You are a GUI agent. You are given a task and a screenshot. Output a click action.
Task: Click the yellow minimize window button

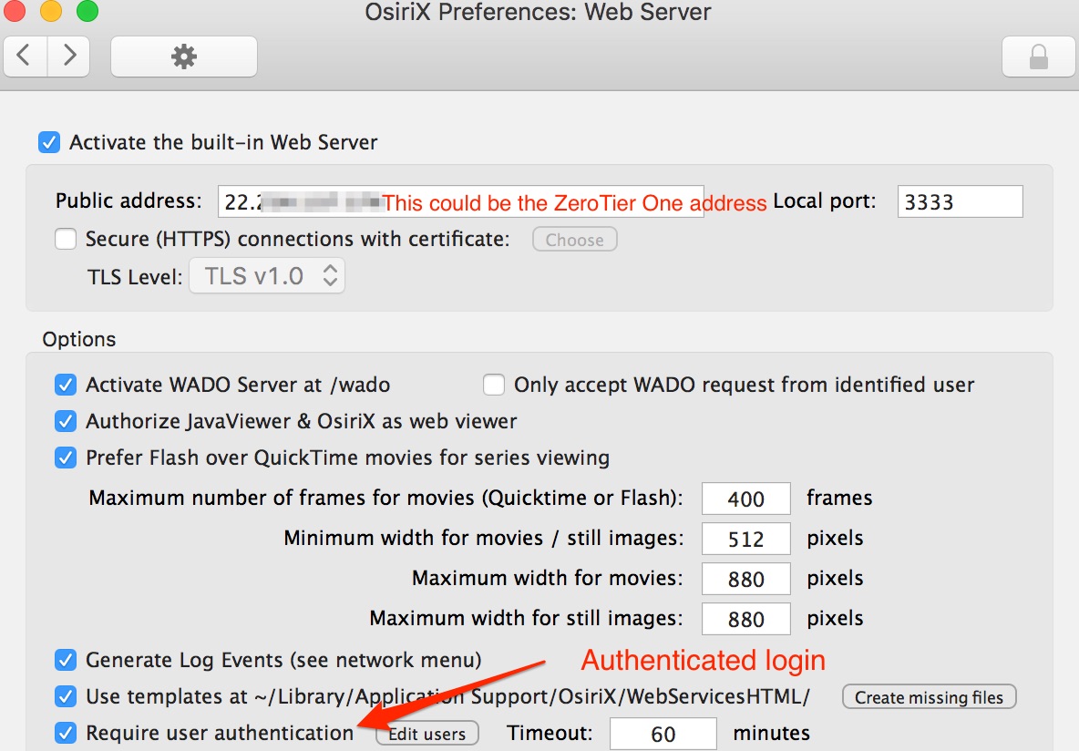tap(51, 11)
